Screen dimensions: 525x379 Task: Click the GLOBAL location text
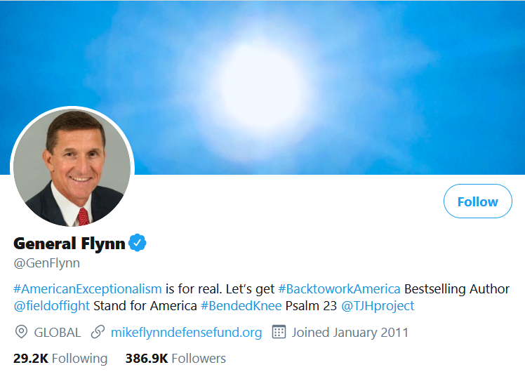pyautogui.click(x=58, y=332)
